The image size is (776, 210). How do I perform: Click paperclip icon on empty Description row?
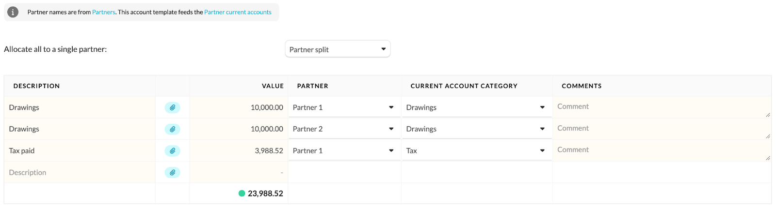point(172,172)
